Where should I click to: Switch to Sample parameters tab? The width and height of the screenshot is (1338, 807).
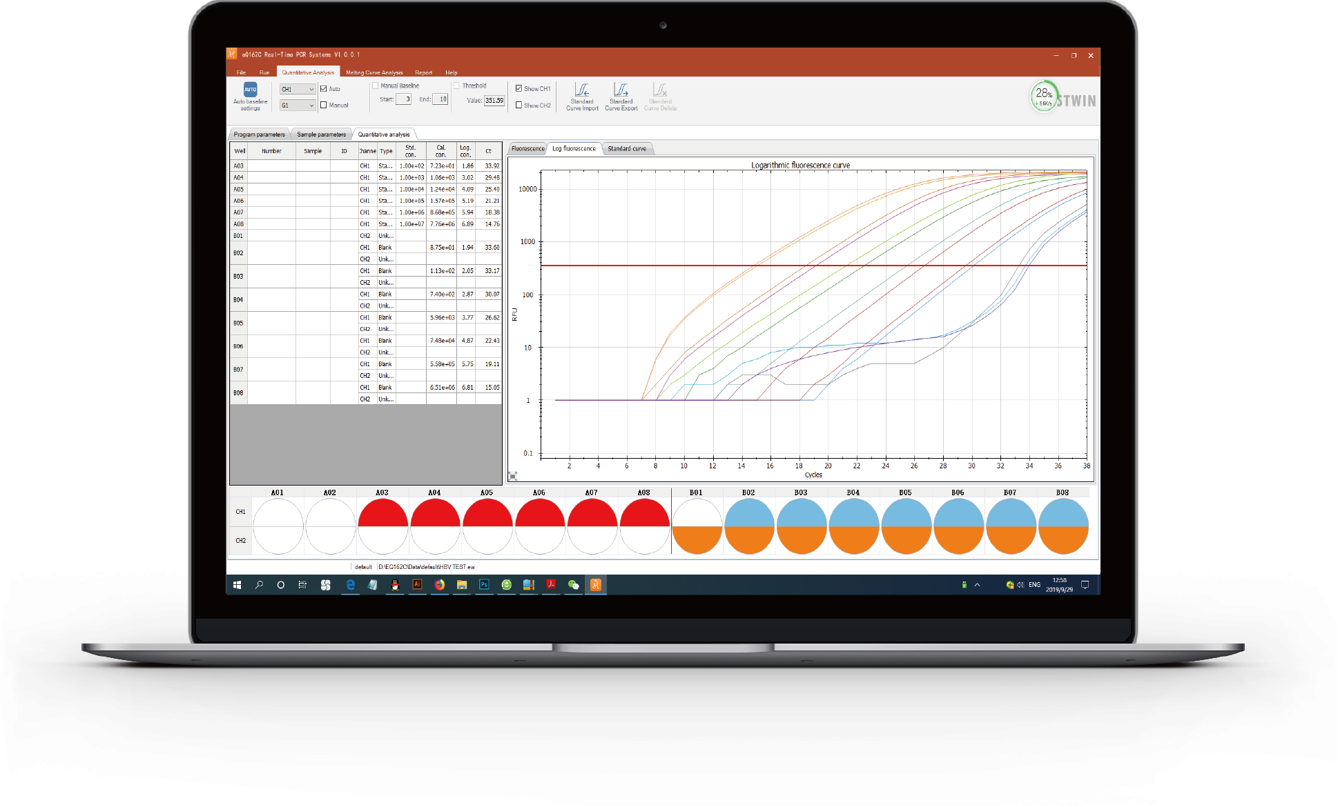coord(321,134)
